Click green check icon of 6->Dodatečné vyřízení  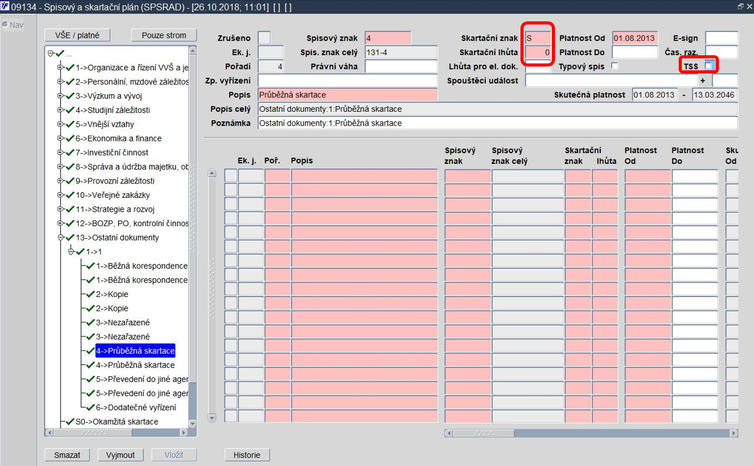click(x=90, y=408)
